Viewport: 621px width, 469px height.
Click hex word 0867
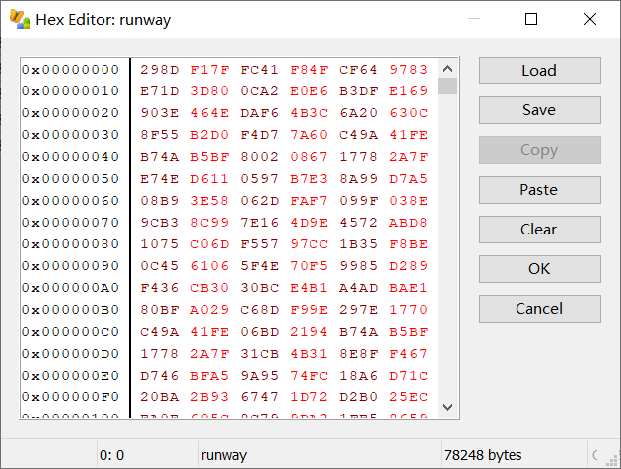pyautogui.click(x=309, y=157)
